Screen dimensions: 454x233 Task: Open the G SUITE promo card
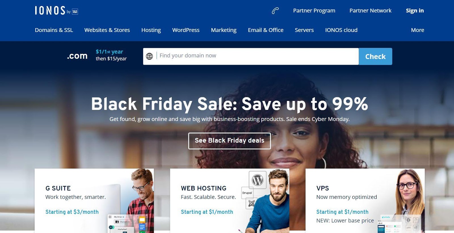point(94,201)
